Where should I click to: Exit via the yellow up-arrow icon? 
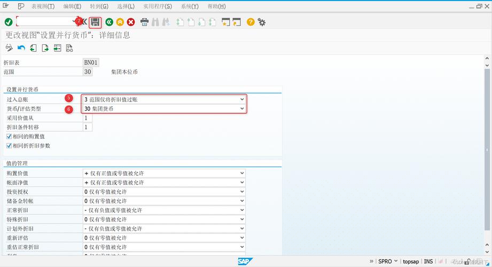coord(120,22)
